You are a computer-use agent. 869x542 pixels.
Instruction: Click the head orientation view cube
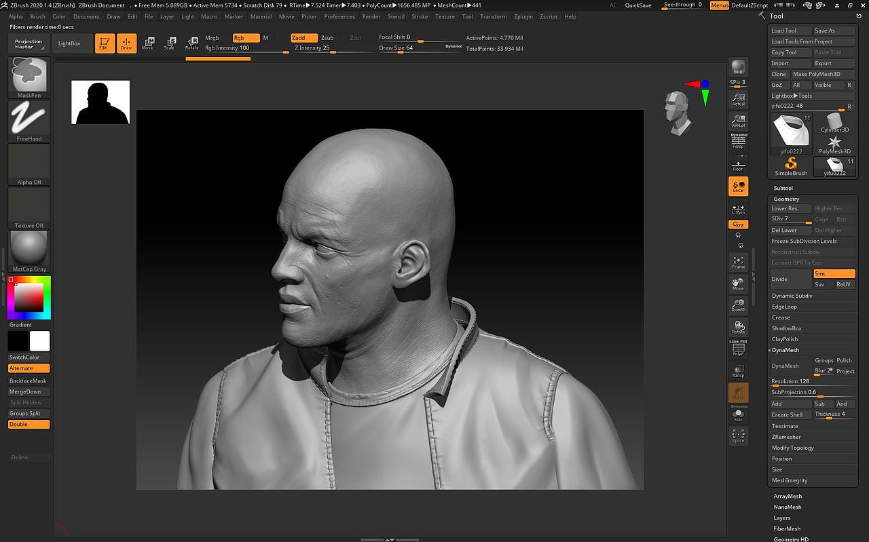pos(678,113)
